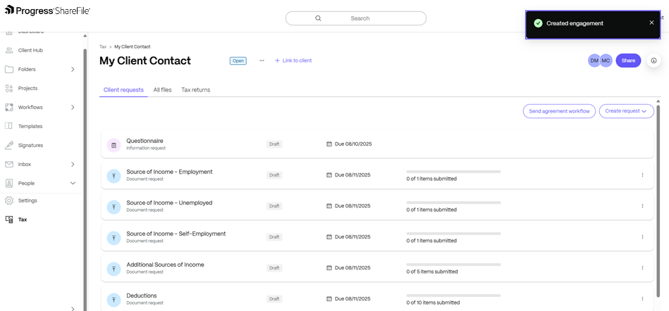
Task: Click Send agreement workflow button
Action: (x=559, y=111)
